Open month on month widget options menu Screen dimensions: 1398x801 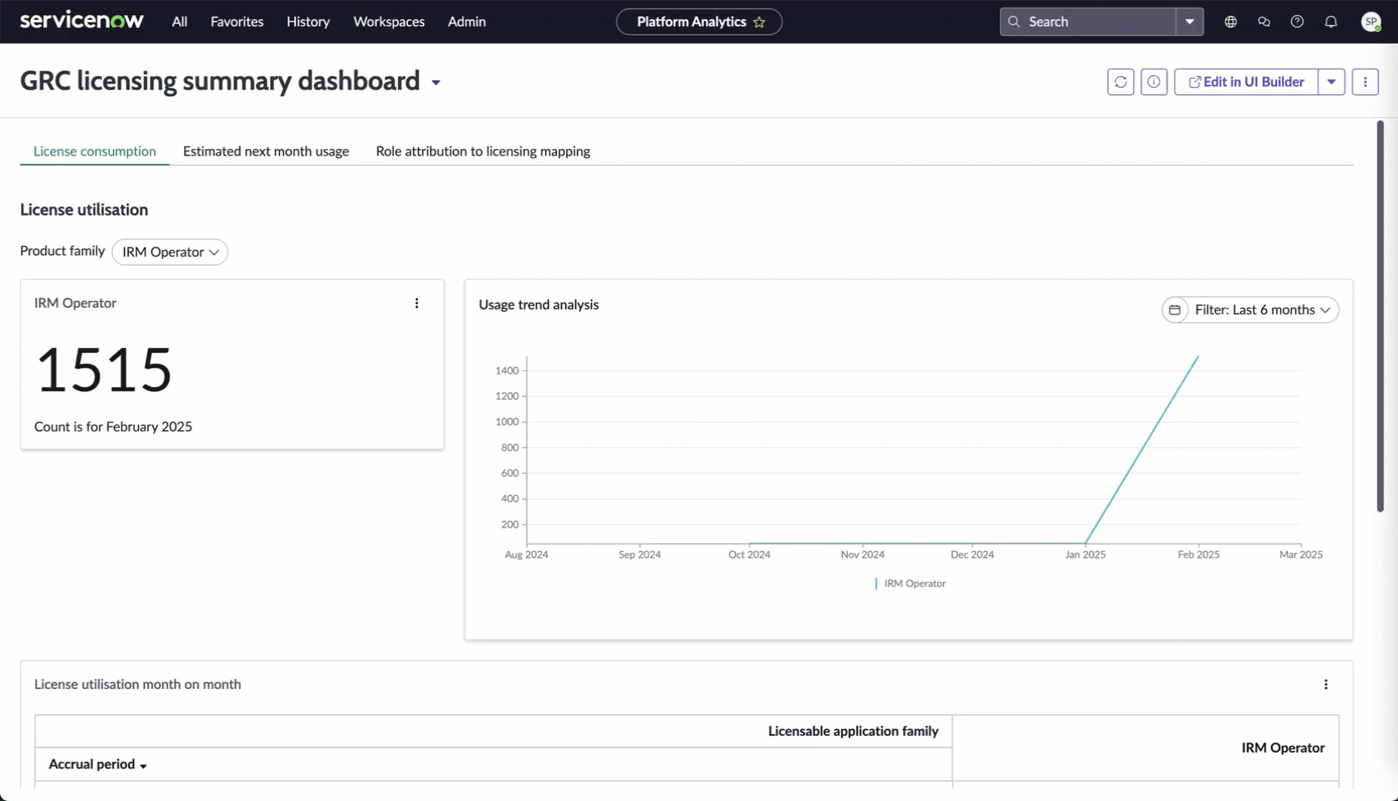1326,685
